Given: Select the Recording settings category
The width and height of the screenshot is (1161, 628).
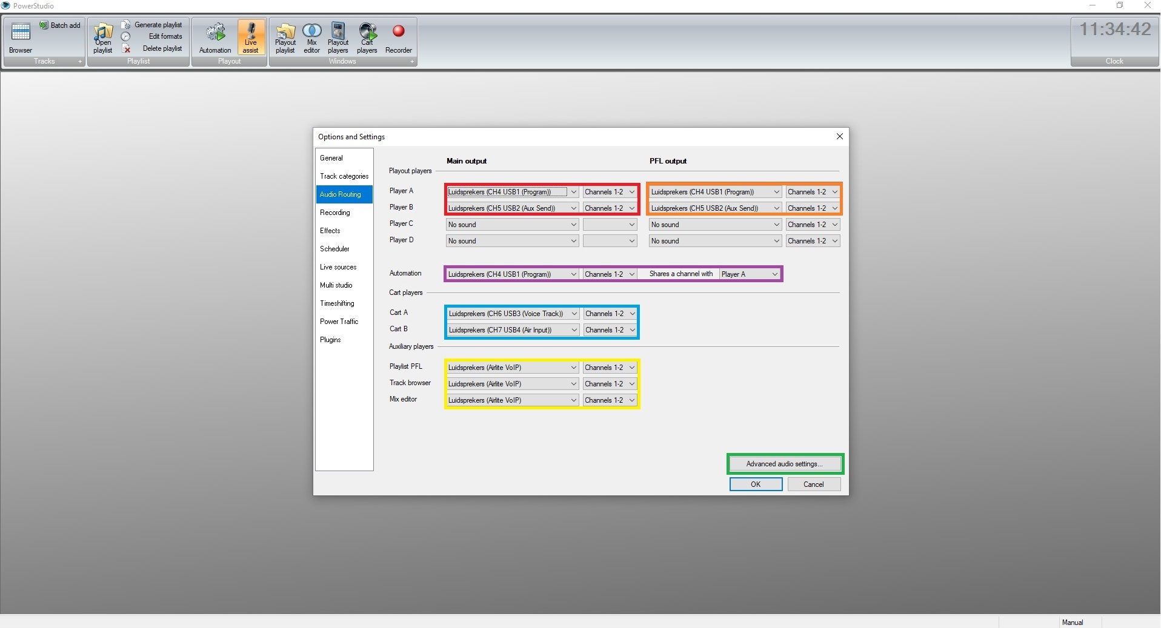Looking at the screenshot, I should [335, 213].
